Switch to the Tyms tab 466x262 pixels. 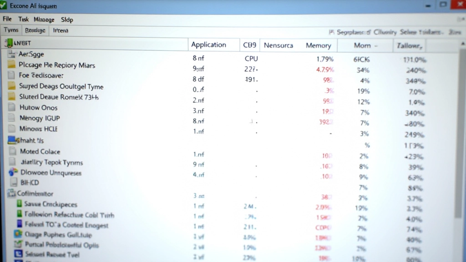(x=11, y=30)
